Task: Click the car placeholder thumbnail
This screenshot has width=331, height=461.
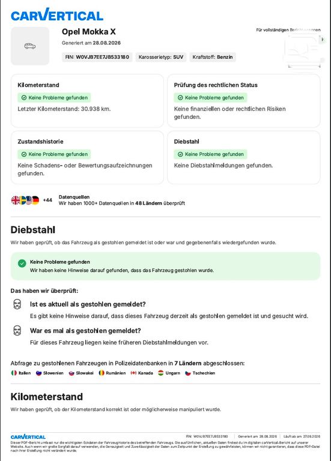Action: 30,46
